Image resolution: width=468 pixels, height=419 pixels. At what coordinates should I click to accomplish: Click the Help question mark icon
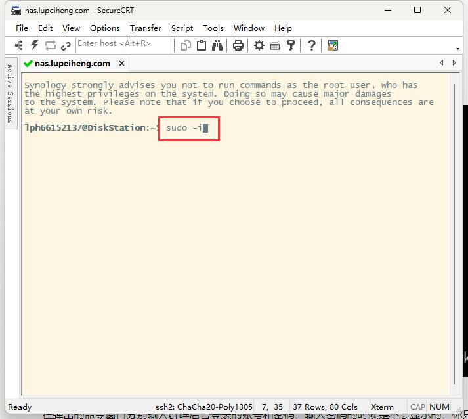(x=312, y=45)
